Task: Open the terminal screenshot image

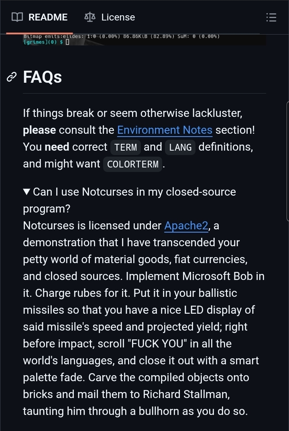Action: 144,39
